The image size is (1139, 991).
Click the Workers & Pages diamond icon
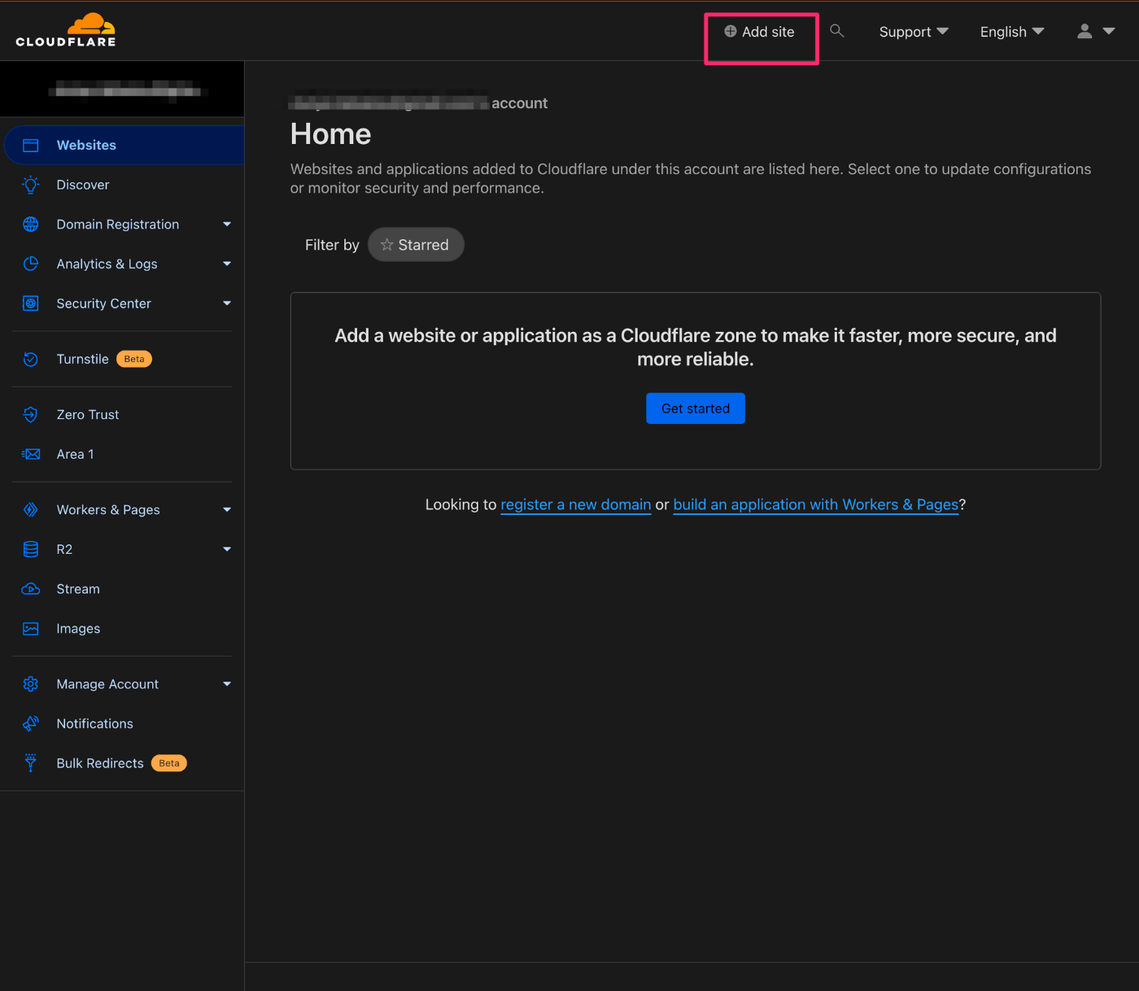31,510
